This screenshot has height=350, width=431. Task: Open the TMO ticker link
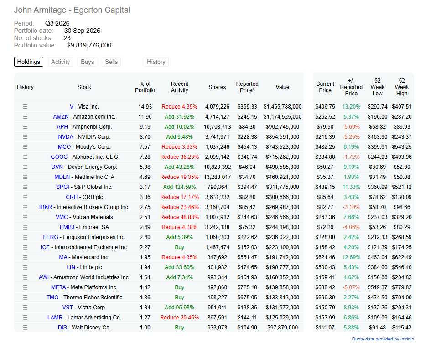coord(52,298)
